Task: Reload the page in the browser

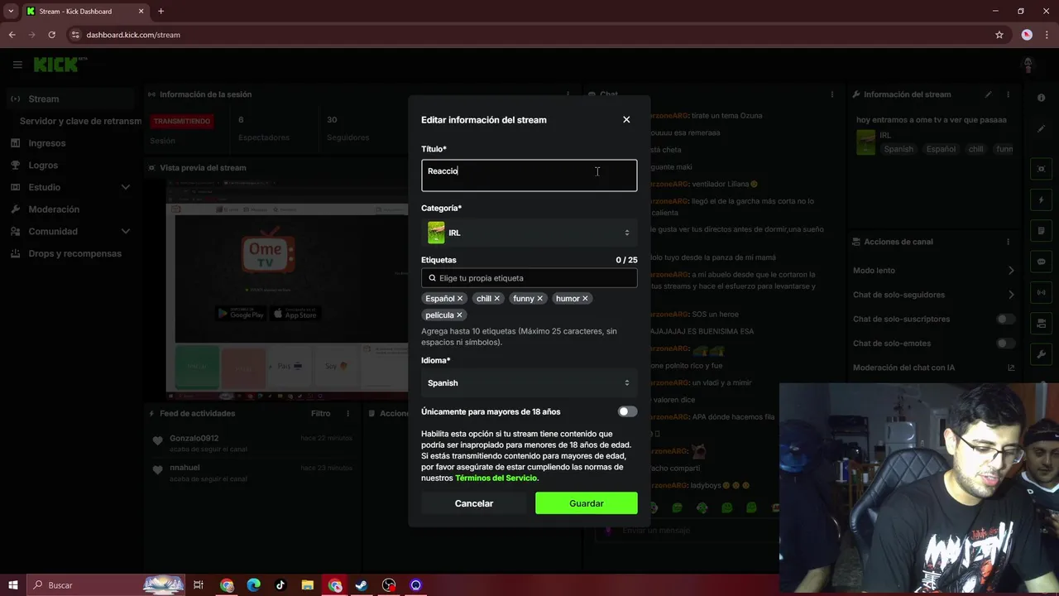Action: (x=51, y=35)
